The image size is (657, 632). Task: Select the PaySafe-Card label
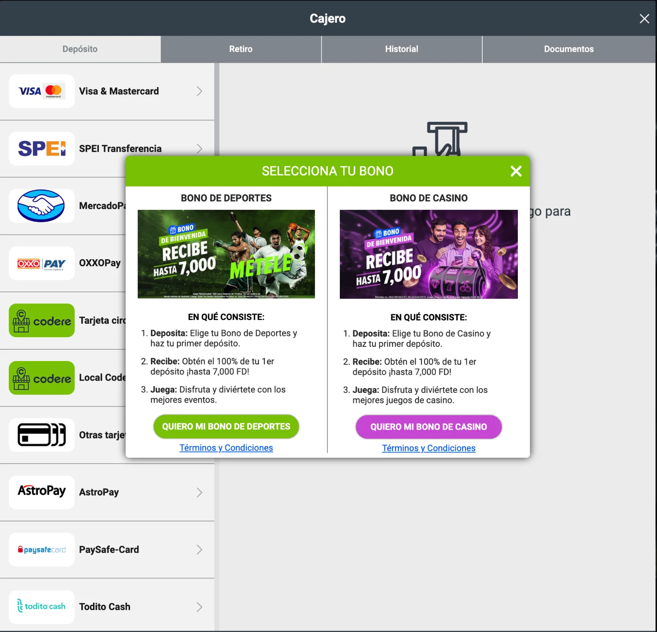[109, 549]
